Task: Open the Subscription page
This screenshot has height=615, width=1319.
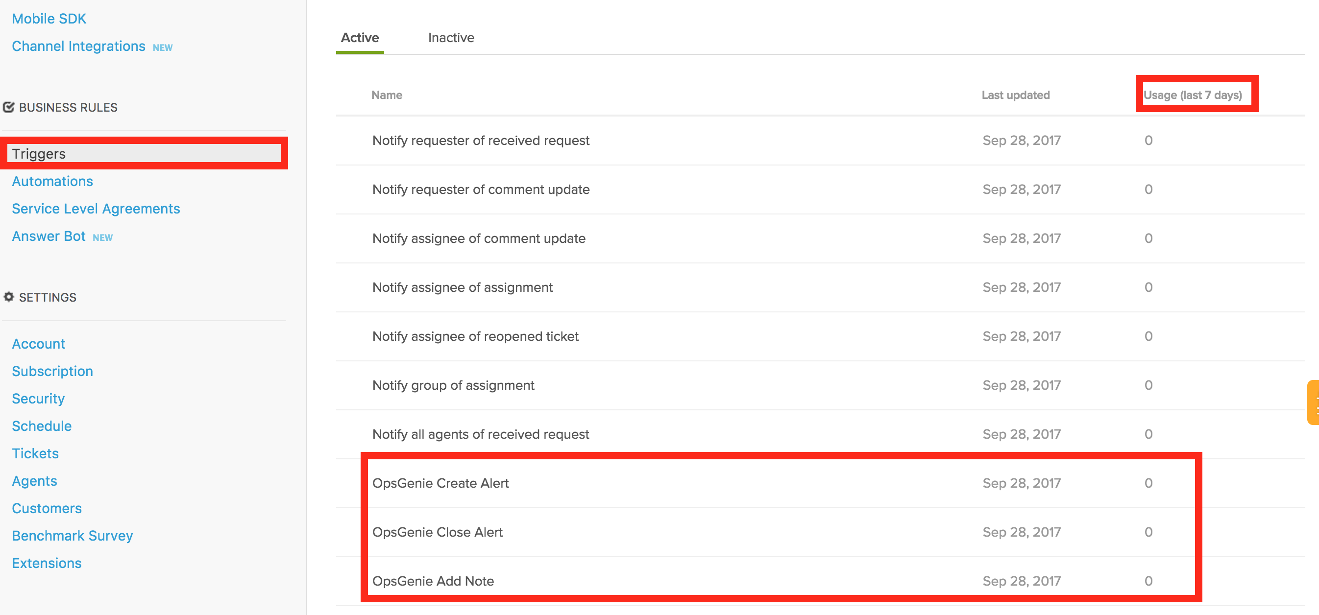Action: click(52, 371)
